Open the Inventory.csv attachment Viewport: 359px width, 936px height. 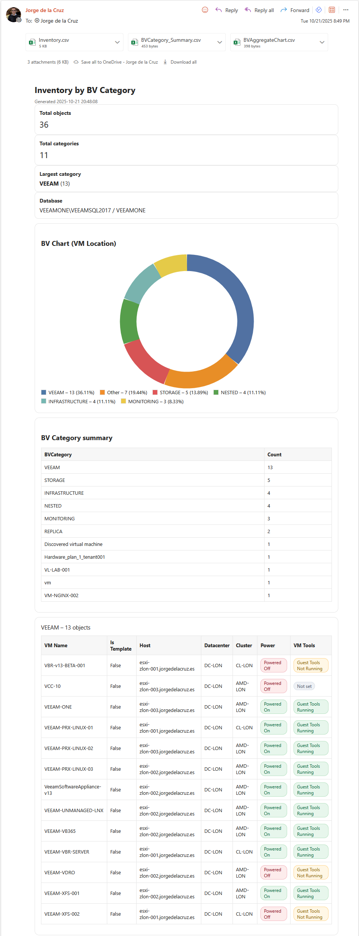point(75,42)
